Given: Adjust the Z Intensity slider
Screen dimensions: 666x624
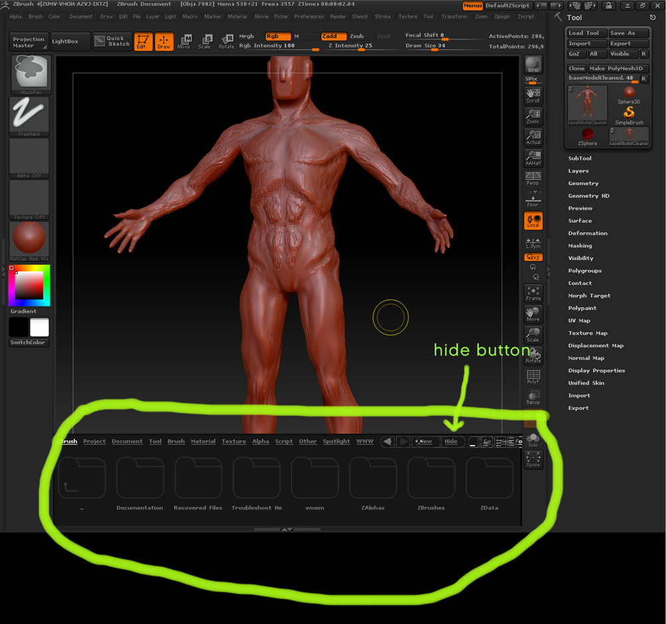Looking at the screenshot, I should (361, 46).
